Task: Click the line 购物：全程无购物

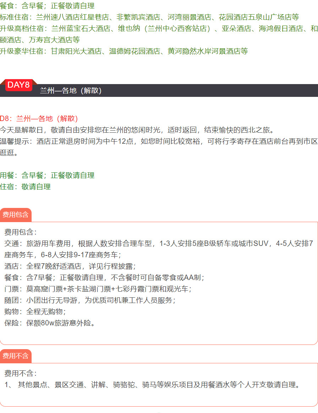Action: 35,312
